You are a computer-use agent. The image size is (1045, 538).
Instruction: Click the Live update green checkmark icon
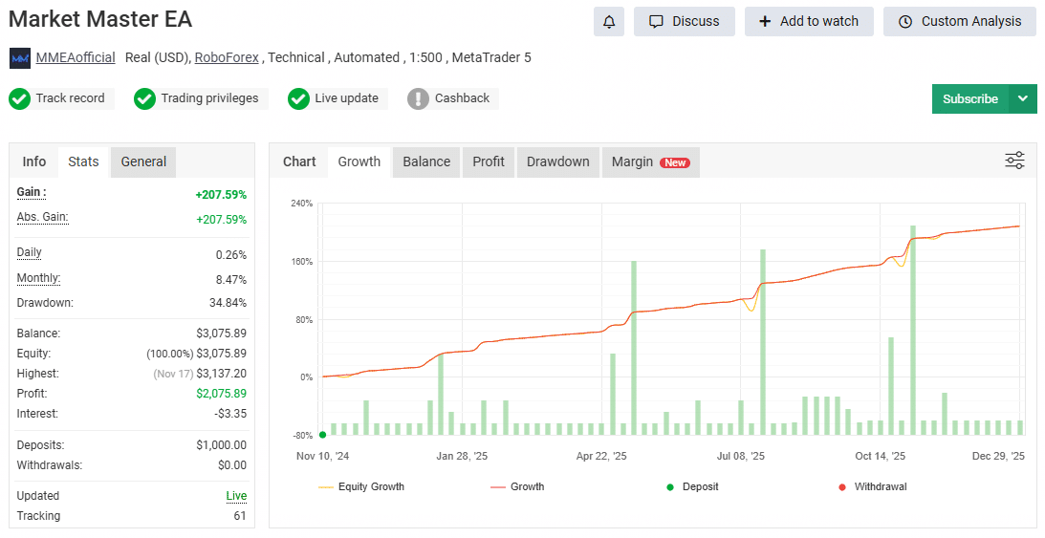click(298, 98)
